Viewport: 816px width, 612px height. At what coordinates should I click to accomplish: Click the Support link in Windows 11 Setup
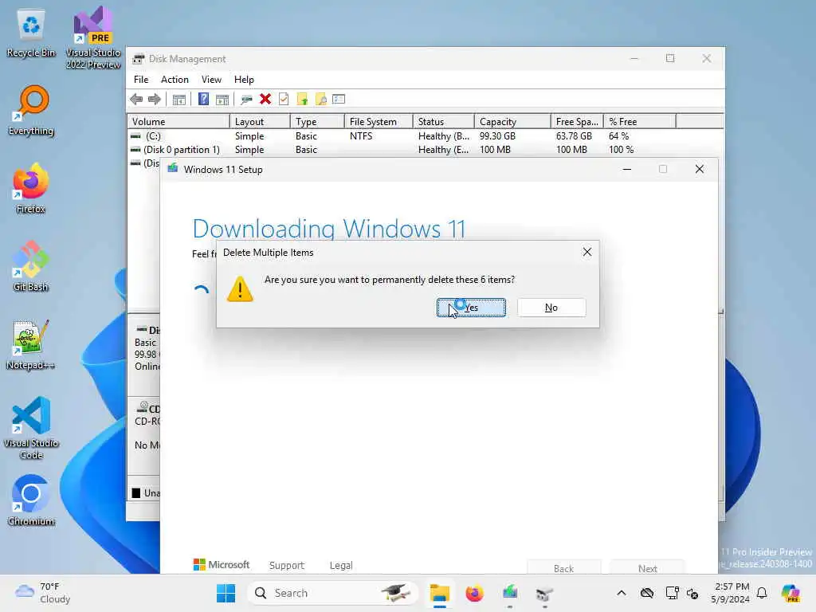pos(287,565)
